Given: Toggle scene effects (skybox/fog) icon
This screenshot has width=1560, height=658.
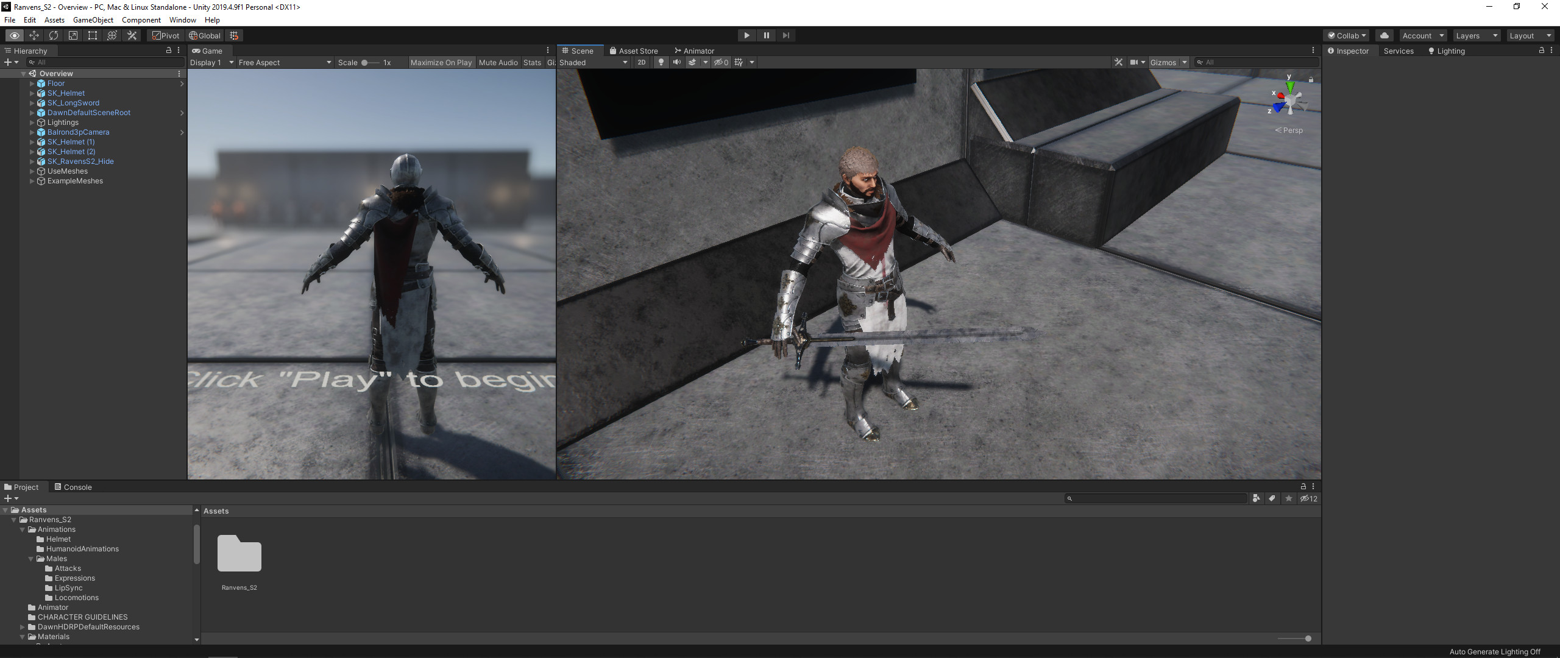Looking at the screenshot, I should click(x=692, y=62).
